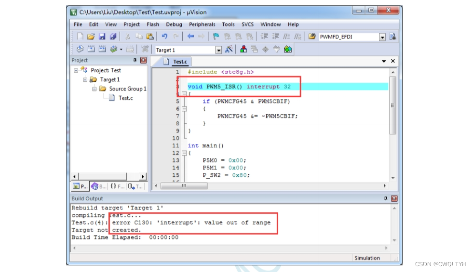Open Manage Project Items icon
The height and width of the screenshot is (272, 473).
(243, 49)
